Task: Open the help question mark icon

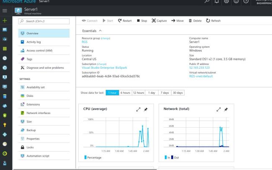Action: [246, 1]
